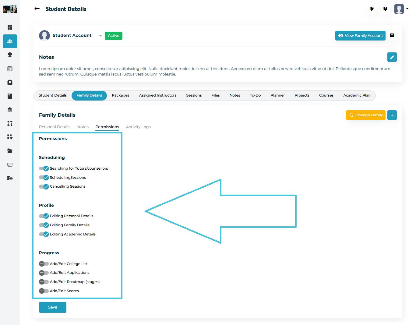Click the help question mark icon
416x325 pixels.
[x=385, y=9]
